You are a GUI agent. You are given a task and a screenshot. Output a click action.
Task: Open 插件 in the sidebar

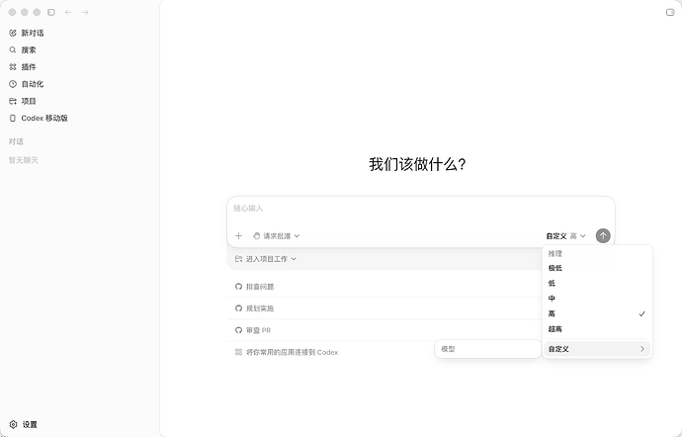[x=29, y=67]
